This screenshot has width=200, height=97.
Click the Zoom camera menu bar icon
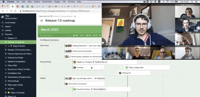click(x=147, y=1)
